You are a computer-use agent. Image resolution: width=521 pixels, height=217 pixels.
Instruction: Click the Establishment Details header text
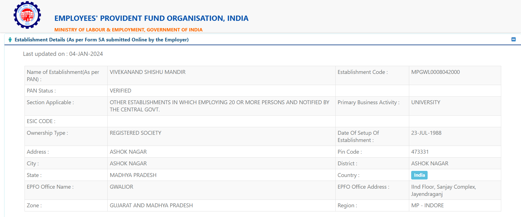(x=101, y=40)
